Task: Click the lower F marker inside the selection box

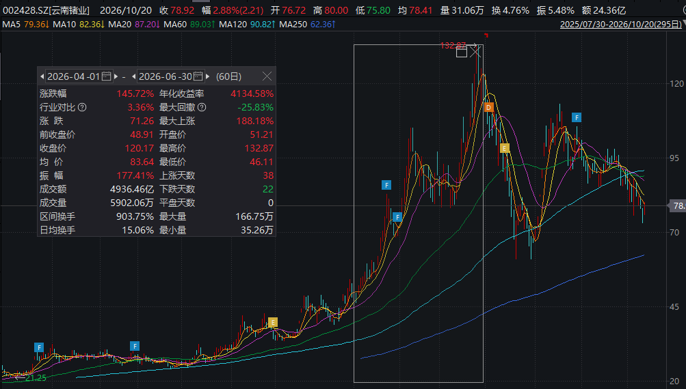Action: click(397, 217)
